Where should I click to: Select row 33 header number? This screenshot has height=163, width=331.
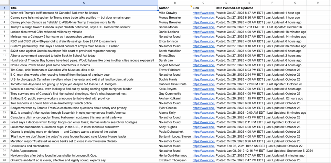pos(5,160)
